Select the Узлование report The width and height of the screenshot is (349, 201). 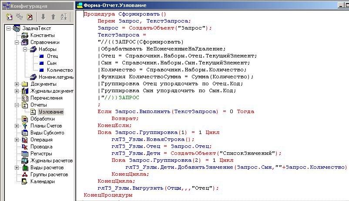click(x=51, y=112)
